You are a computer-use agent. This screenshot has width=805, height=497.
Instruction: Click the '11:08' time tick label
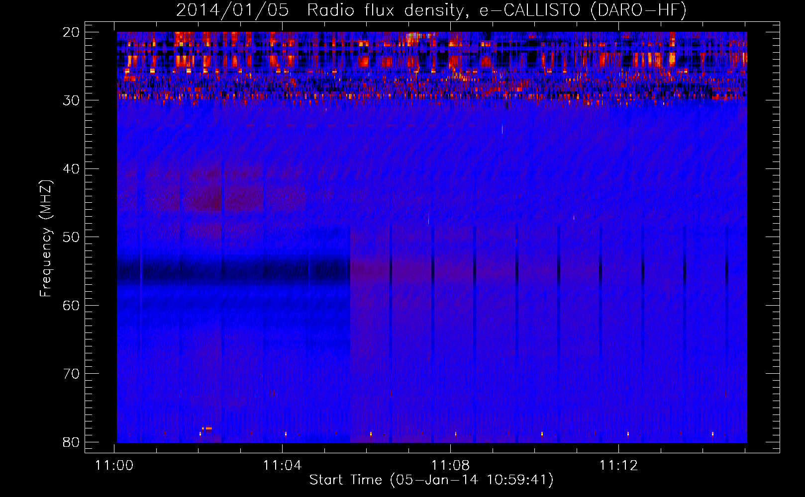pos(451,466)
